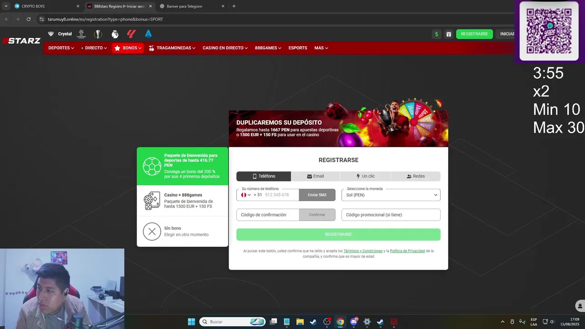Open Dota 2 red taskbar icon
This screenshot has width=585, height=329.
[x=394, y=322]
